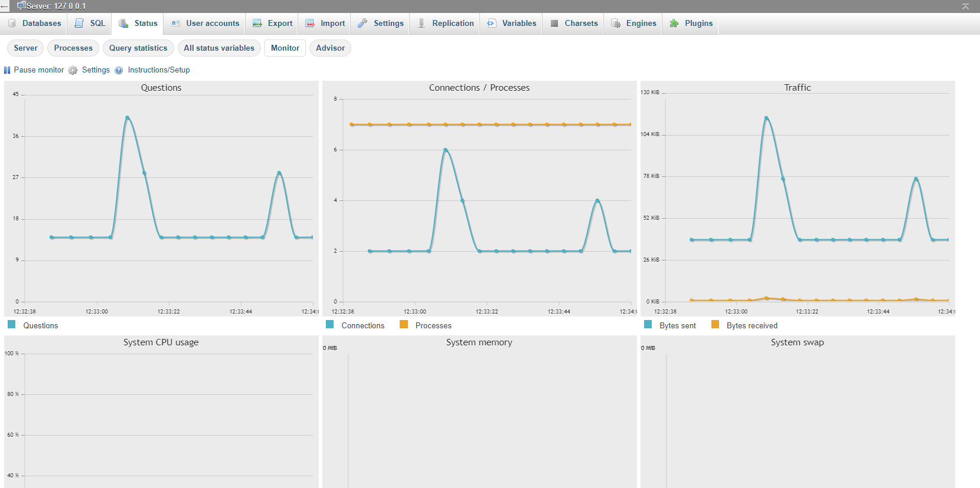
Task: Click the SQL tab icon
Action: click(x=79, y=24)
